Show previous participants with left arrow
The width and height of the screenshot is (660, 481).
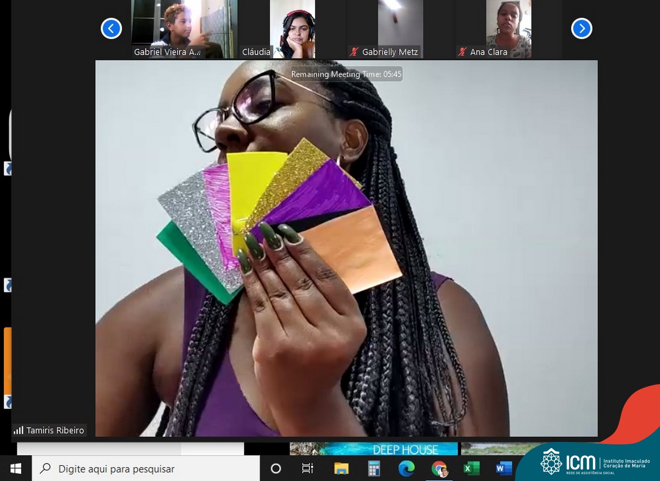tap(111, 28)
